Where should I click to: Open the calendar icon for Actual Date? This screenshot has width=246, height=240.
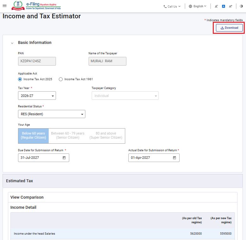click(175, 158)
